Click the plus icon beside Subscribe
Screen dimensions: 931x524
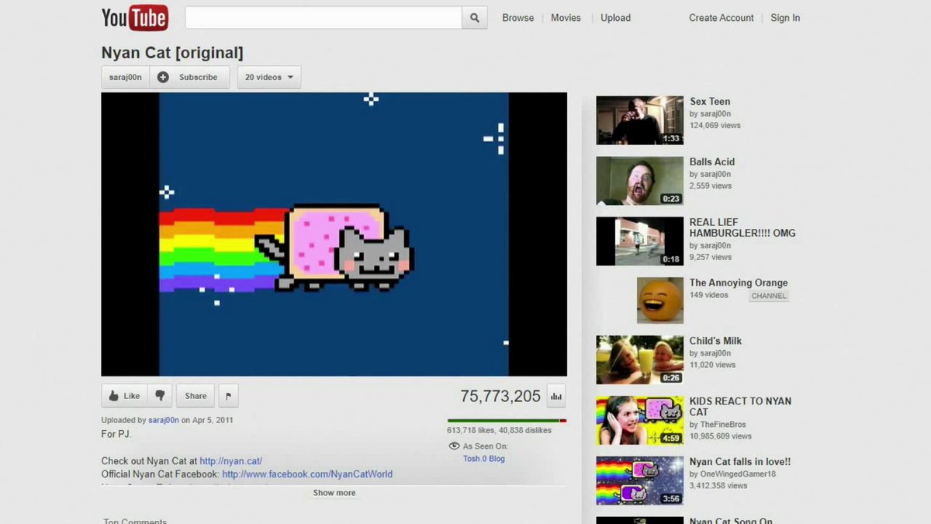(x=163, y=78)
